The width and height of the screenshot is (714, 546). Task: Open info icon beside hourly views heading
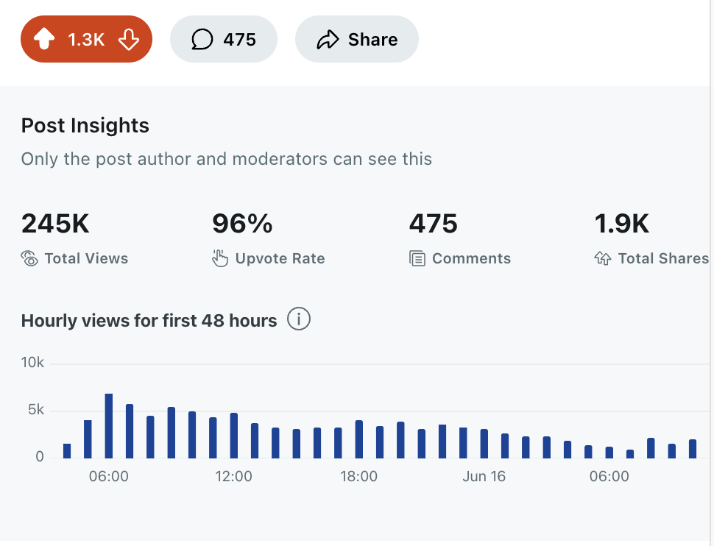point(299,320)
